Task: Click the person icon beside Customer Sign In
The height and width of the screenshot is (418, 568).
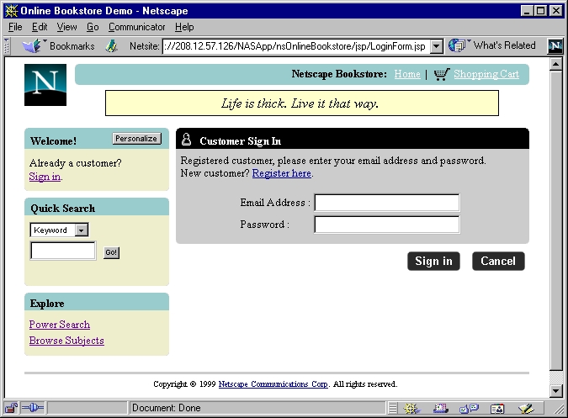Action: 186,139
